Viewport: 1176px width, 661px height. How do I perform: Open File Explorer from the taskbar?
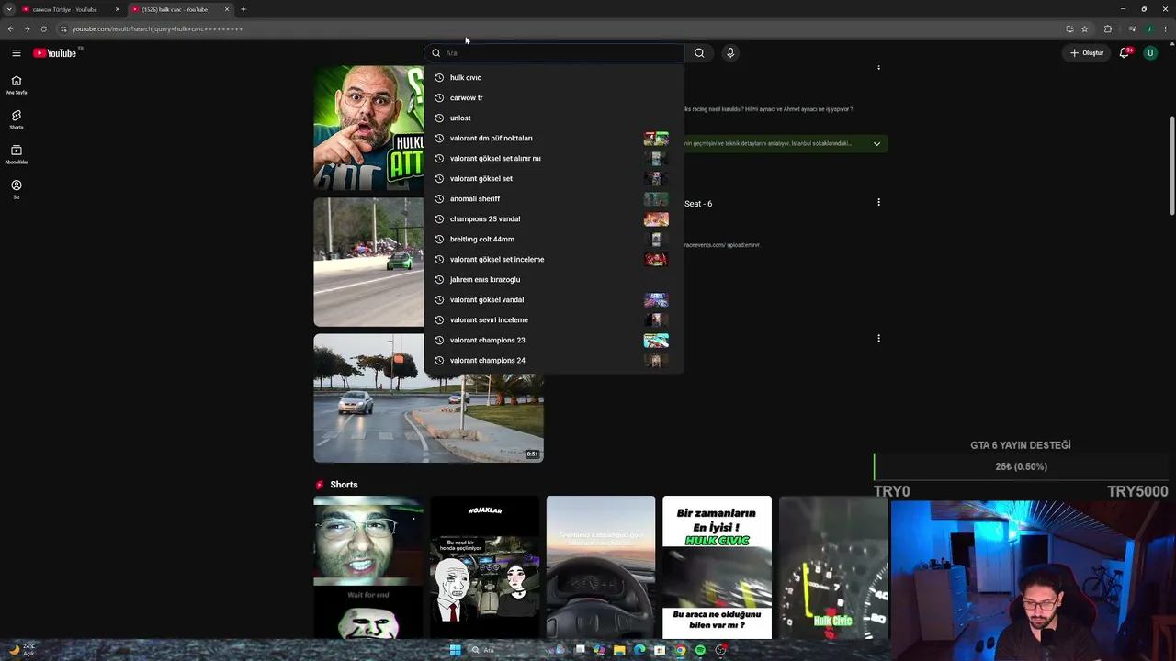(x=619, y=650)
